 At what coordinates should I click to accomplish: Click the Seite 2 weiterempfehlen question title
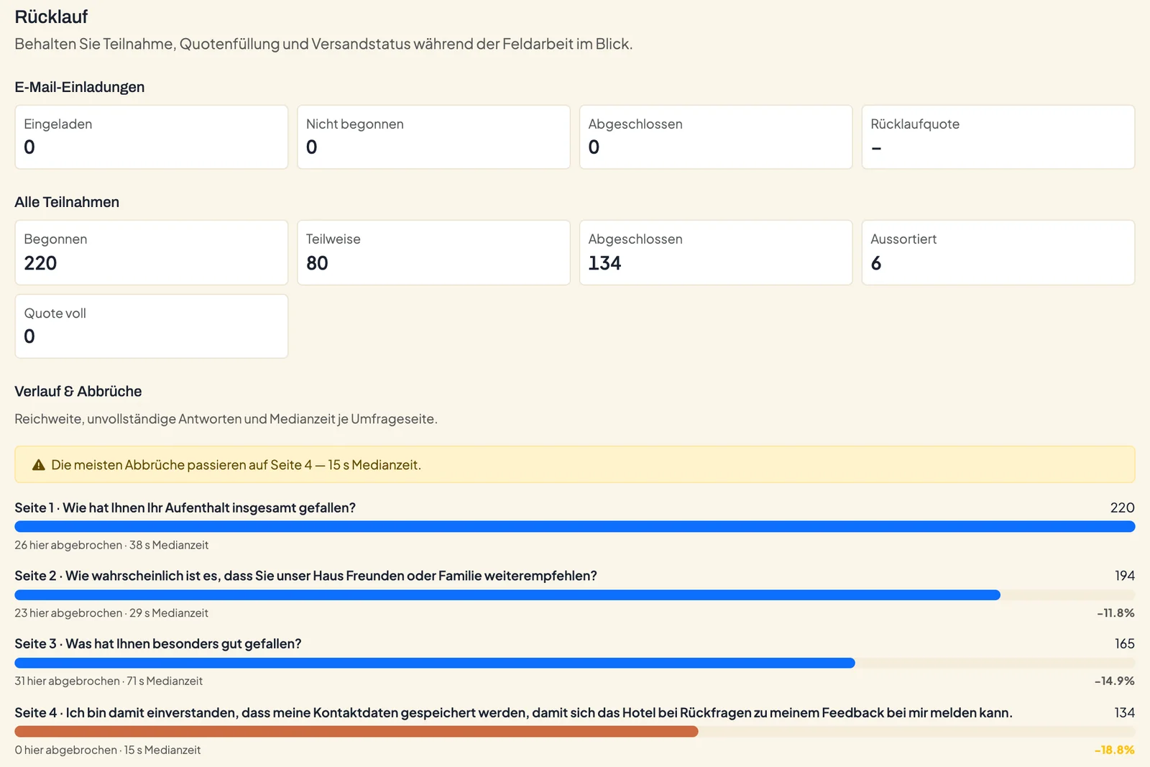[306, 576]
